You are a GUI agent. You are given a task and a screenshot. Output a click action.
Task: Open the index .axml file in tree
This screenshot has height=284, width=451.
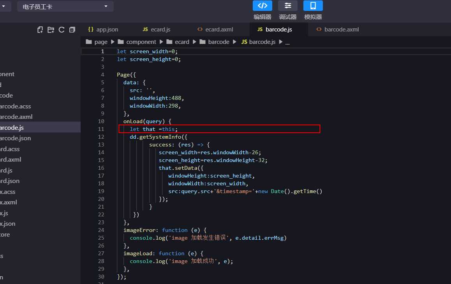coord(9,202)
